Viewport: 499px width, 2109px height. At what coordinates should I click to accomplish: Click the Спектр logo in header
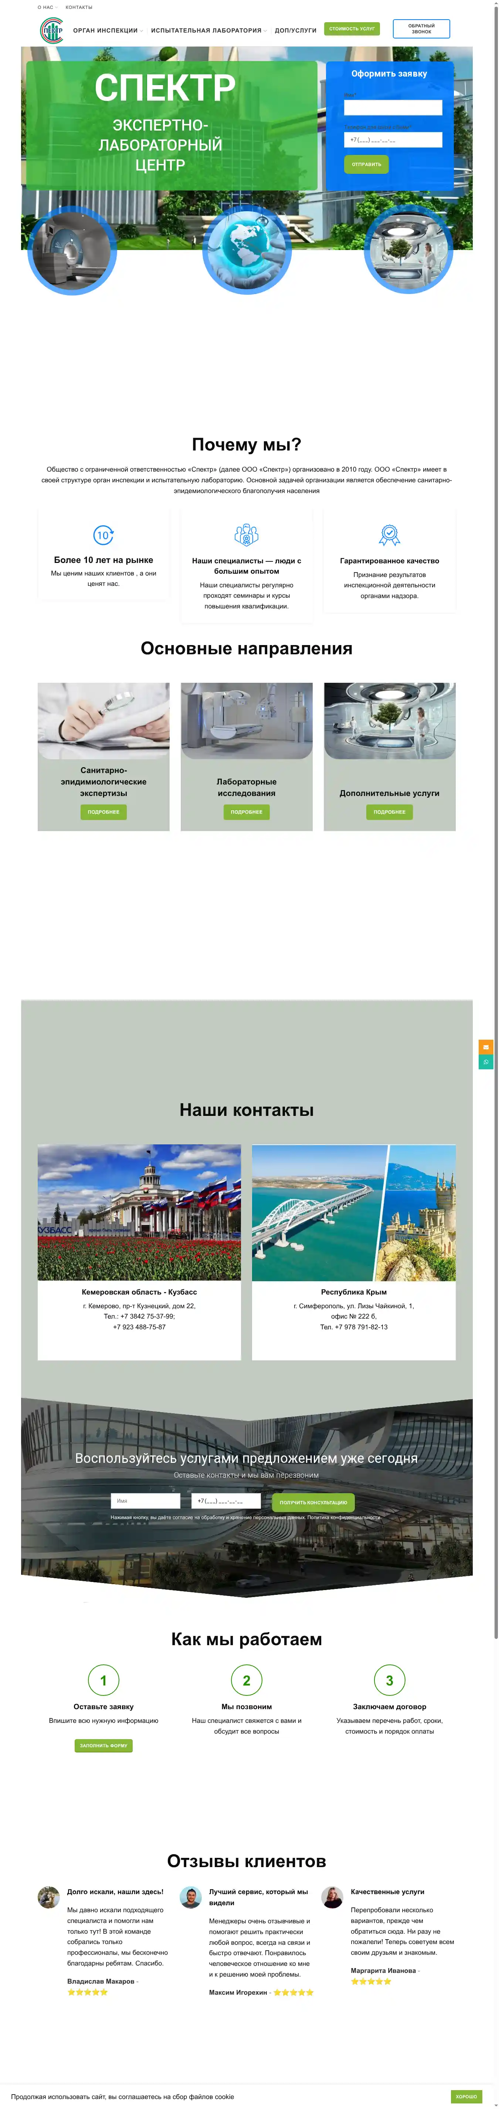coord(51,30)
